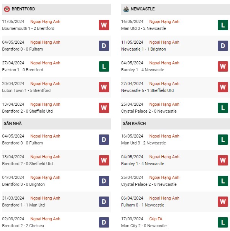Open the Brentford 0 - 0 Brighton match
Screen dimensions: 230x231
[23, 184]
